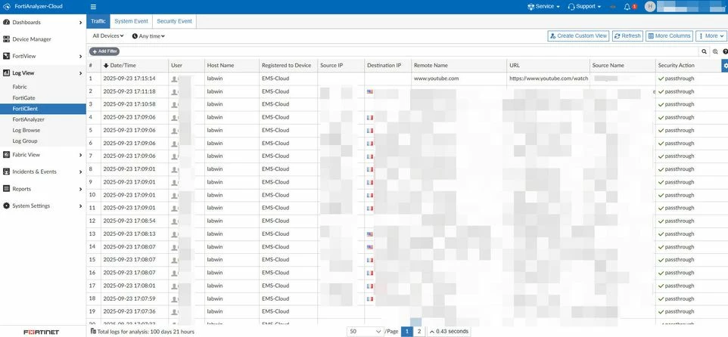
Task: Switch to the System Event tab
Action: [x=131, y=21]
